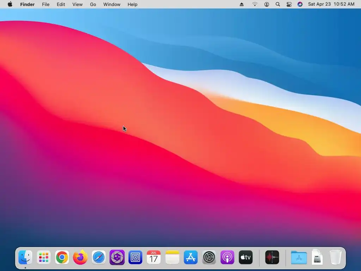Viewport: 361px width, 271px height.
Task: Launch Firefox from the Dock
Action: pos(80,257)
